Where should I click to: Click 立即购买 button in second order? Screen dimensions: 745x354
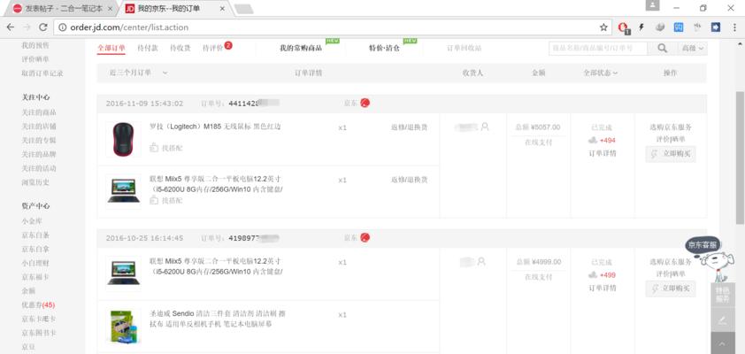[671, 289]
